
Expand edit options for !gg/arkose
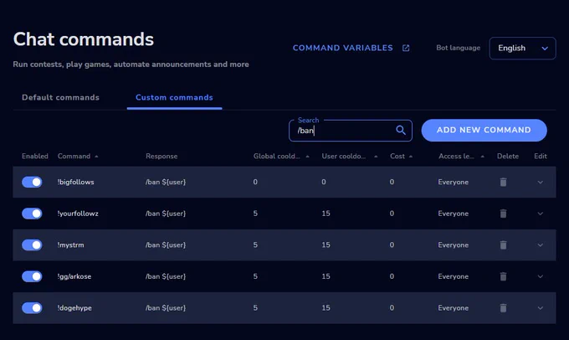tap(540, 277)
